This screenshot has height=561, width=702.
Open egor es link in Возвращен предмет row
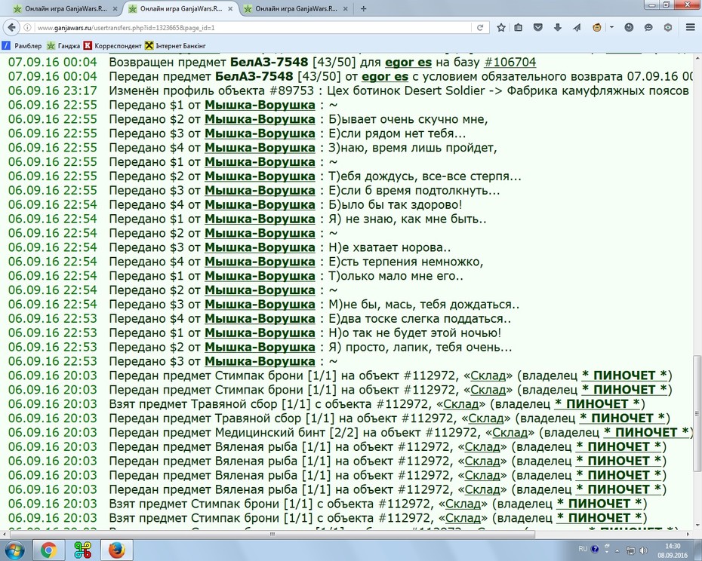pos(408,62)
